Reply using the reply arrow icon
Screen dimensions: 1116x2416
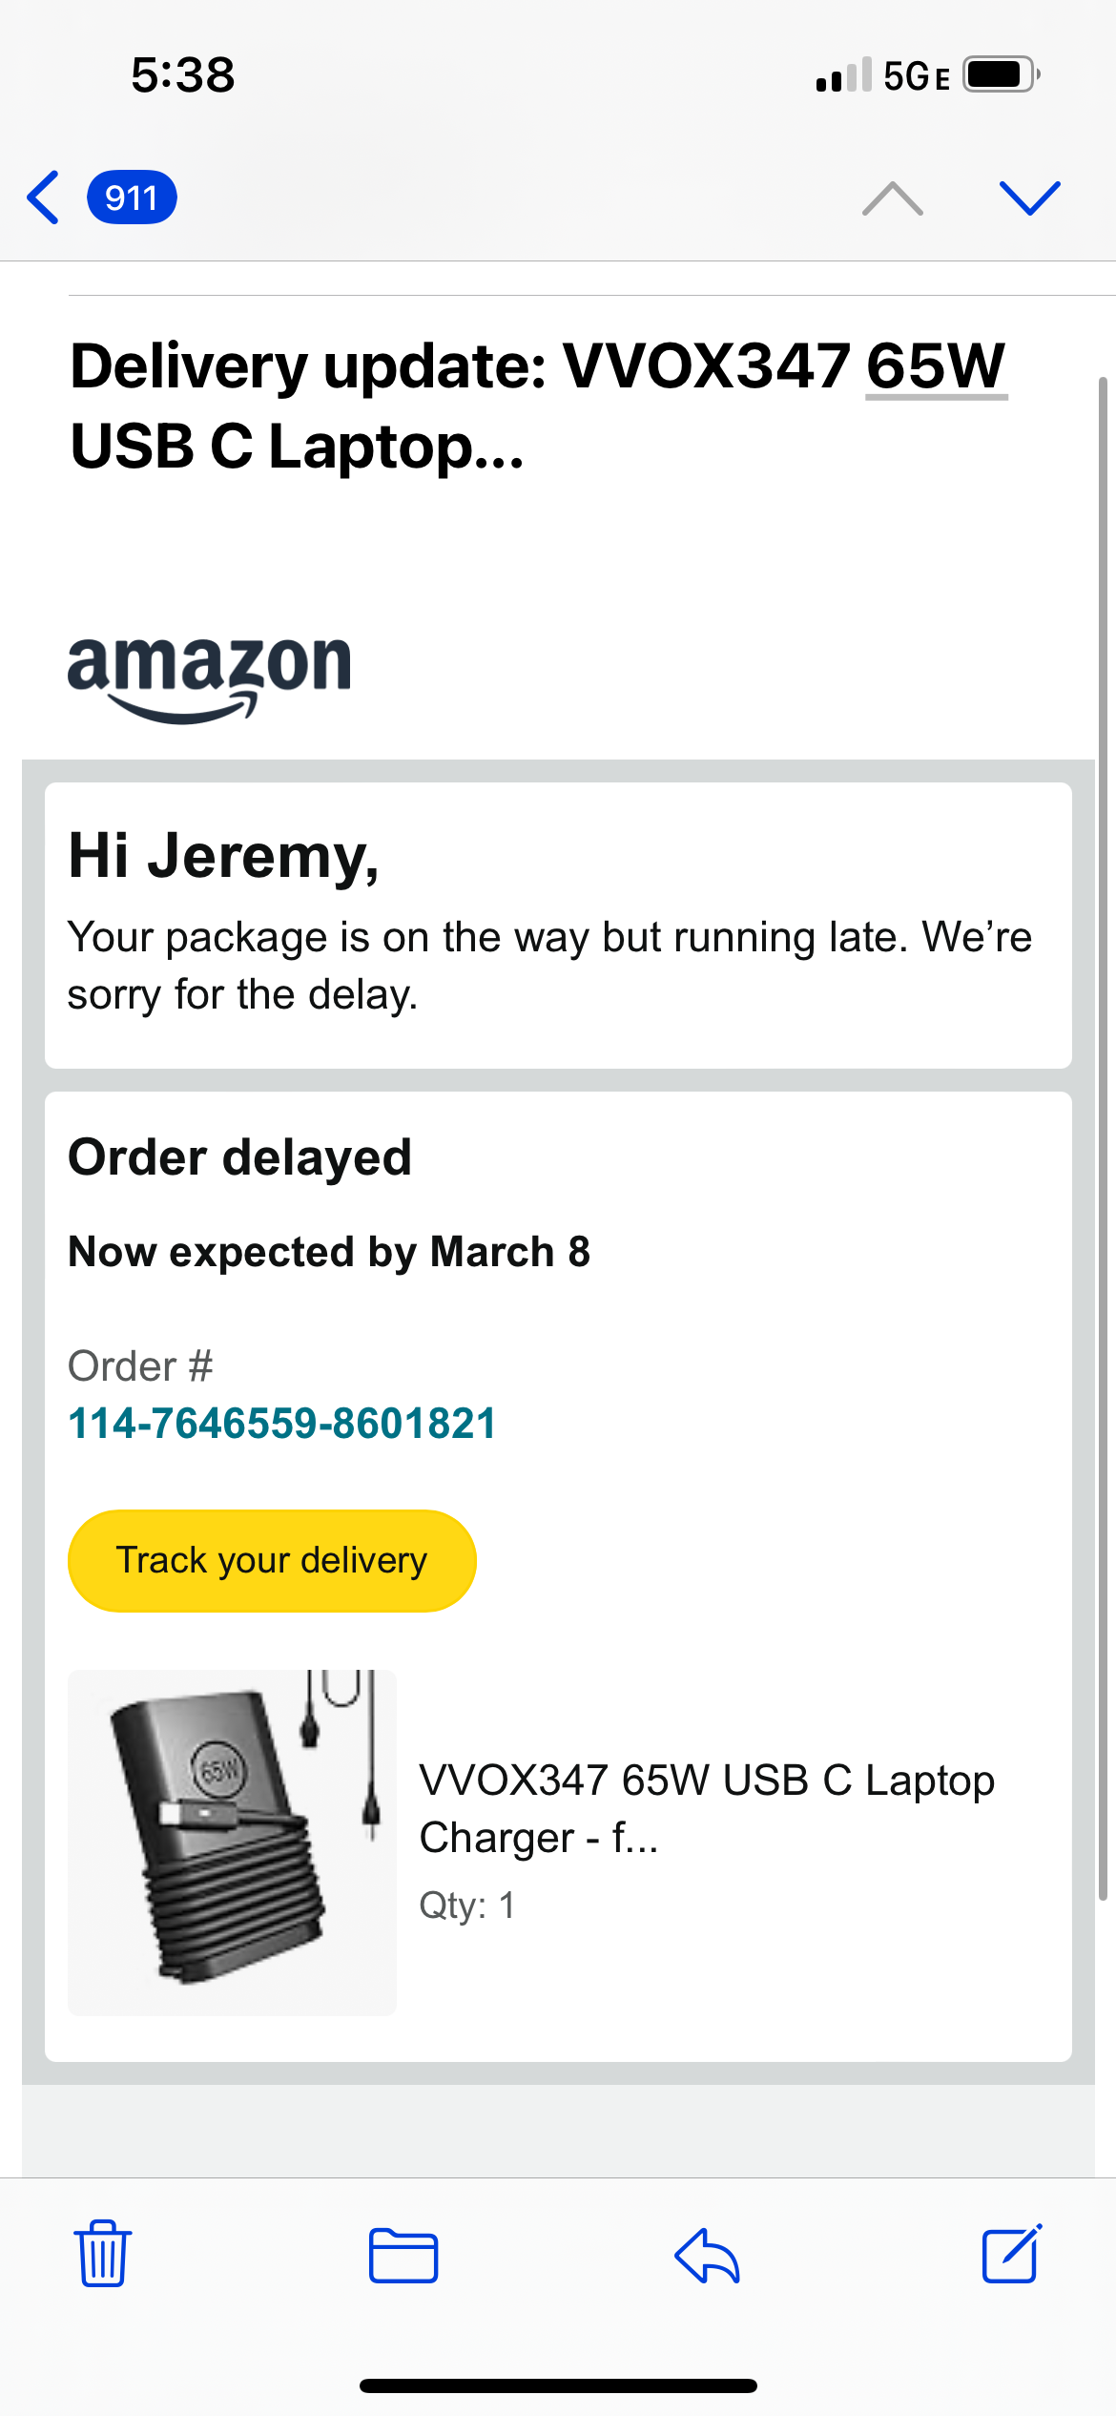pos(707,2256)
